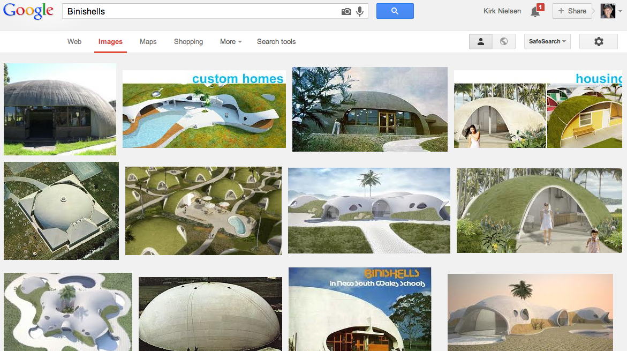Viewport: 627px width, 351px height.
Task: Open dropdown arrow beside profile photo
Action: point(620,11)
